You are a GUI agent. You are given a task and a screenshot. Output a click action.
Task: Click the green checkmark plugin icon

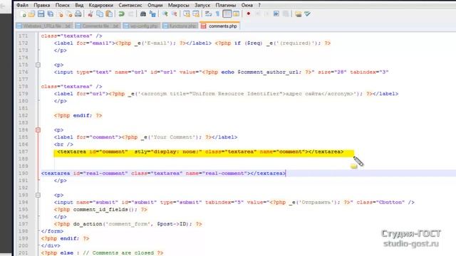(x=307, y=14)
